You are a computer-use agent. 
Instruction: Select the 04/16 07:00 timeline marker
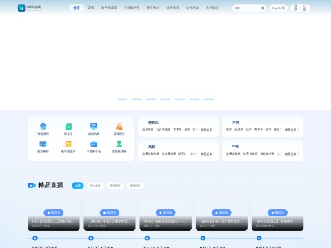coord(147,238)
